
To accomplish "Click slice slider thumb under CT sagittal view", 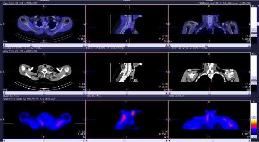I will click(127, 93).
